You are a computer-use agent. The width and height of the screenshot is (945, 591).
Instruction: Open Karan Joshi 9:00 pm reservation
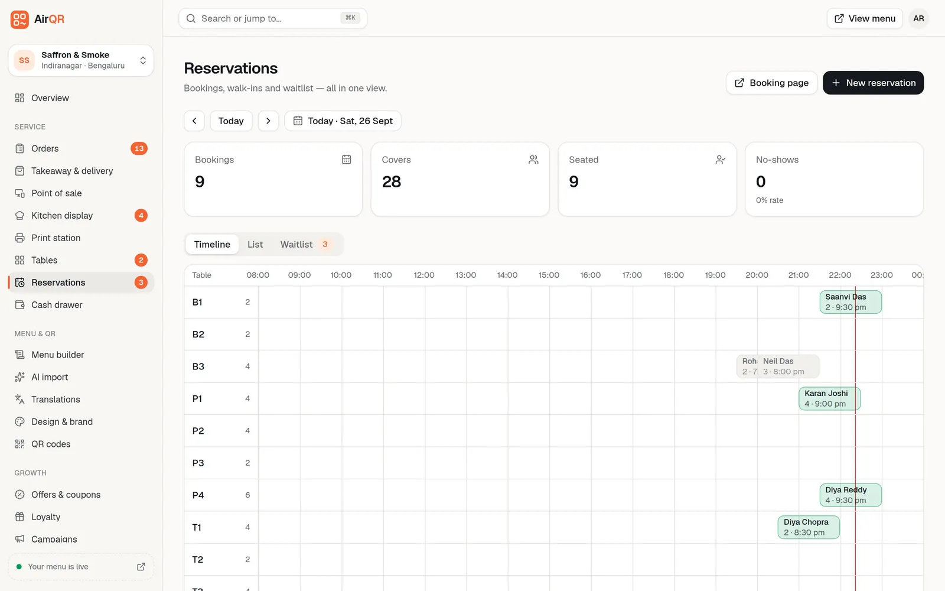830,398
